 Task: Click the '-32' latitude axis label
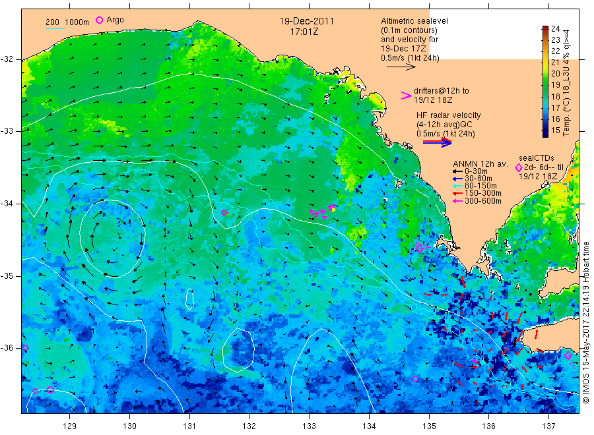point(7,59)
